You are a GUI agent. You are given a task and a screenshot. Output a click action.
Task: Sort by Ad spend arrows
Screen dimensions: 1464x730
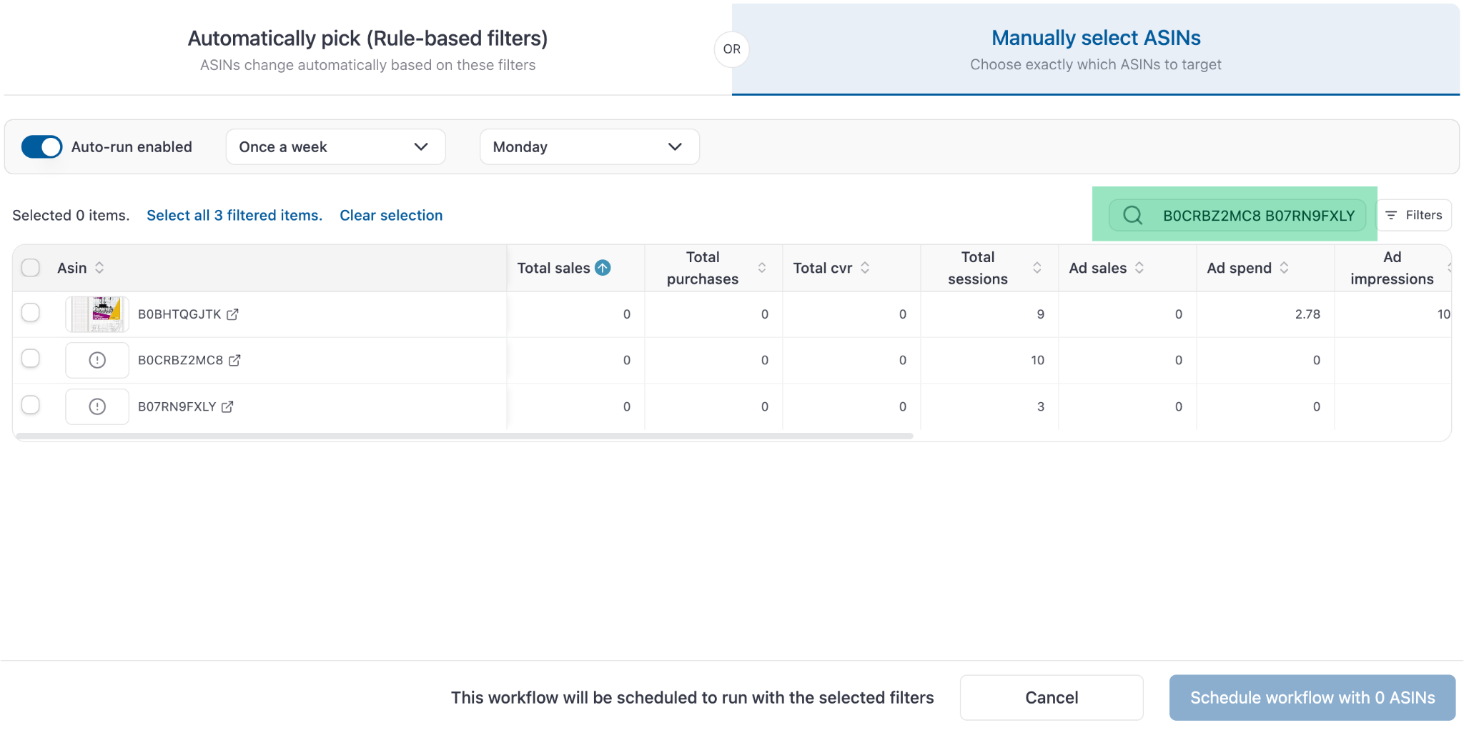(x=1284, y=268)
